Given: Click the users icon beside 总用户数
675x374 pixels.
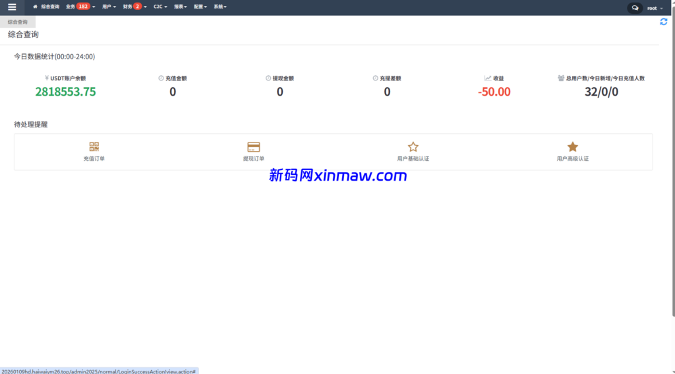Looking at the screenshot, I should click(561, 78).
